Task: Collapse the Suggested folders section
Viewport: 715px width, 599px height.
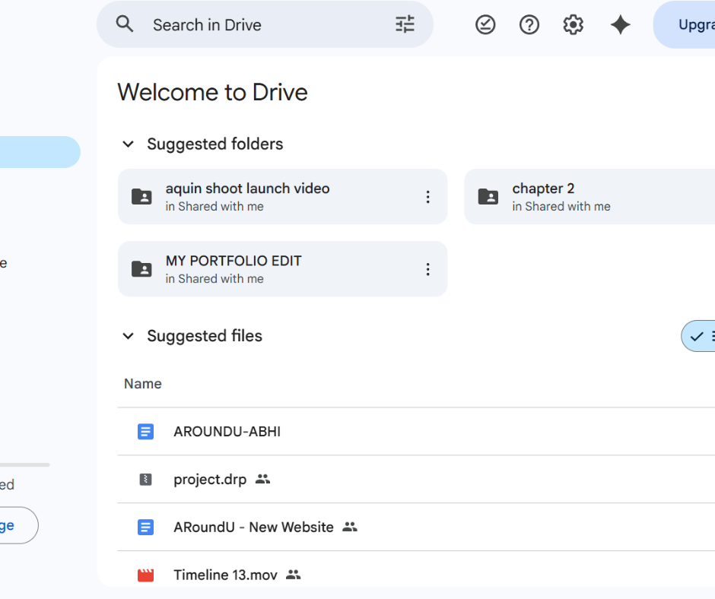Action: pos(128,144)
